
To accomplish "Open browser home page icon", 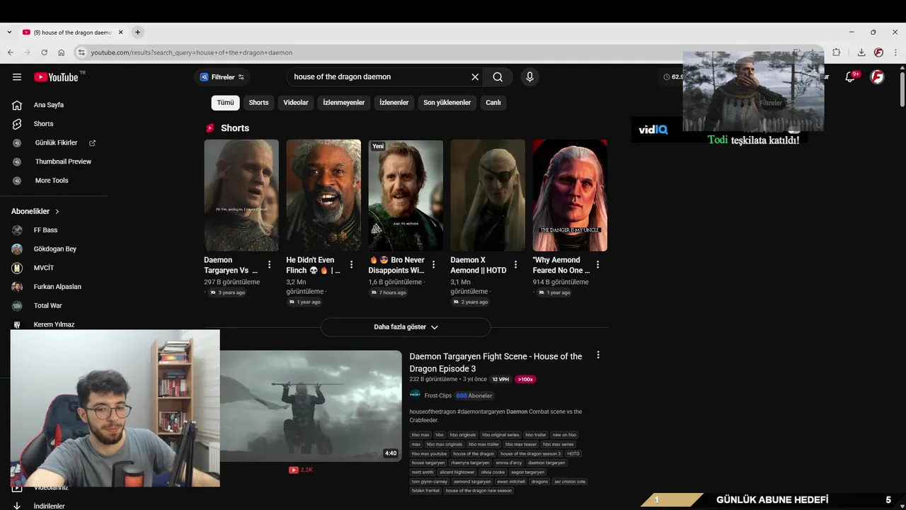I will [62, 52].
